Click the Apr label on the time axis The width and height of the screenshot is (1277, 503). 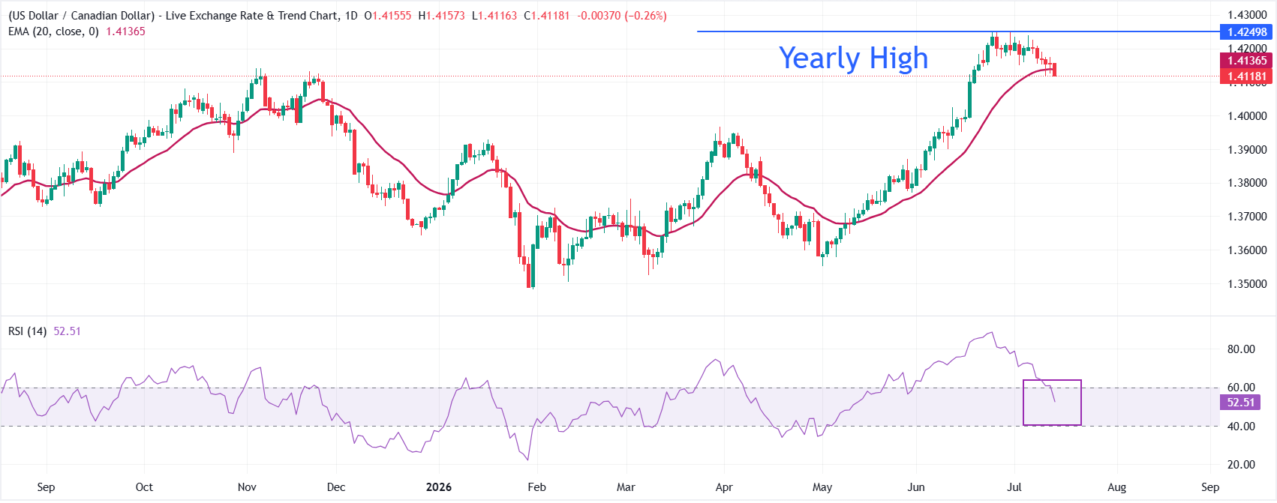coord(724,487)
